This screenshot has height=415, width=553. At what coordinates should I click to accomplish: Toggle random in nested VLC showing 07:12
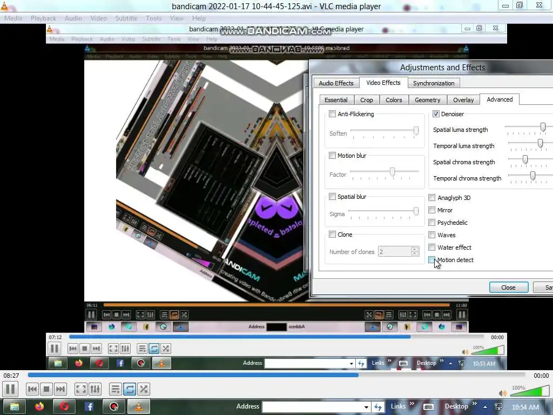pyautogui.click(x=165, y=349)
